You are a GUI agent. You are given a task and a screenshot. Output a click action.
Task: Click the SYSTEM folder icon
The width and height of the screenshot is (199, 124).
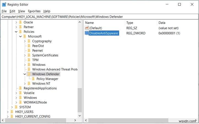coord(16,107)
